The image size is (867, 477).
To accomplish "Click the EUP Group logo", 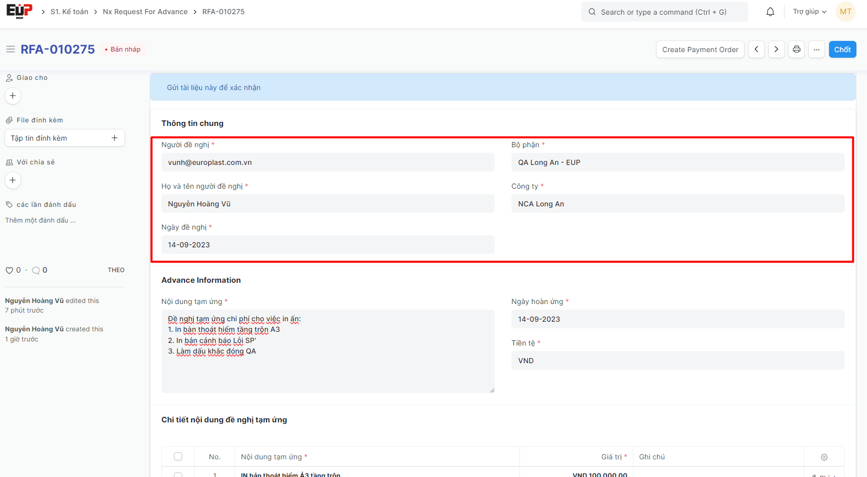I will coord(19,11).
